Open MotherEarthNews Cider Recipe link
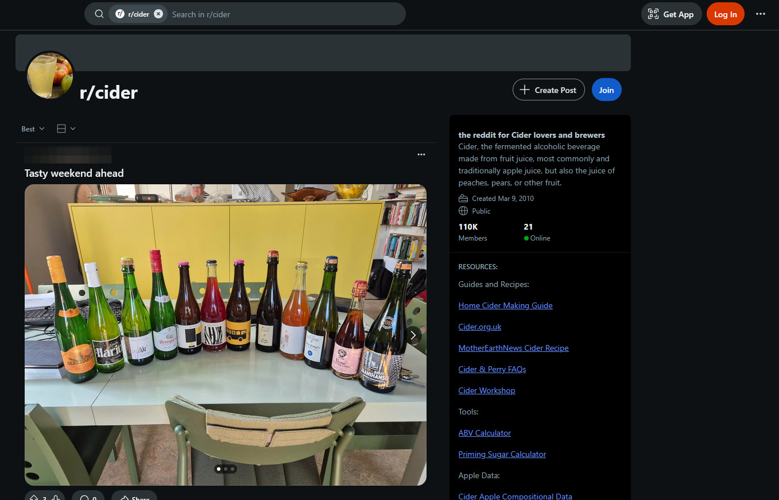 [513, 348]
